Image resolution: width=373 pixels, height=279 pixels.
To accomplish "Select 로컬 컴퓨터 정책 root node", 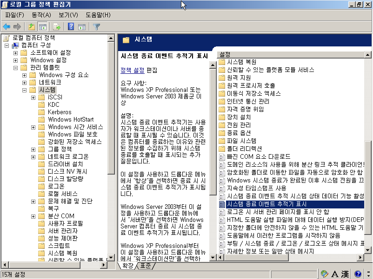I will click(33, 38).
